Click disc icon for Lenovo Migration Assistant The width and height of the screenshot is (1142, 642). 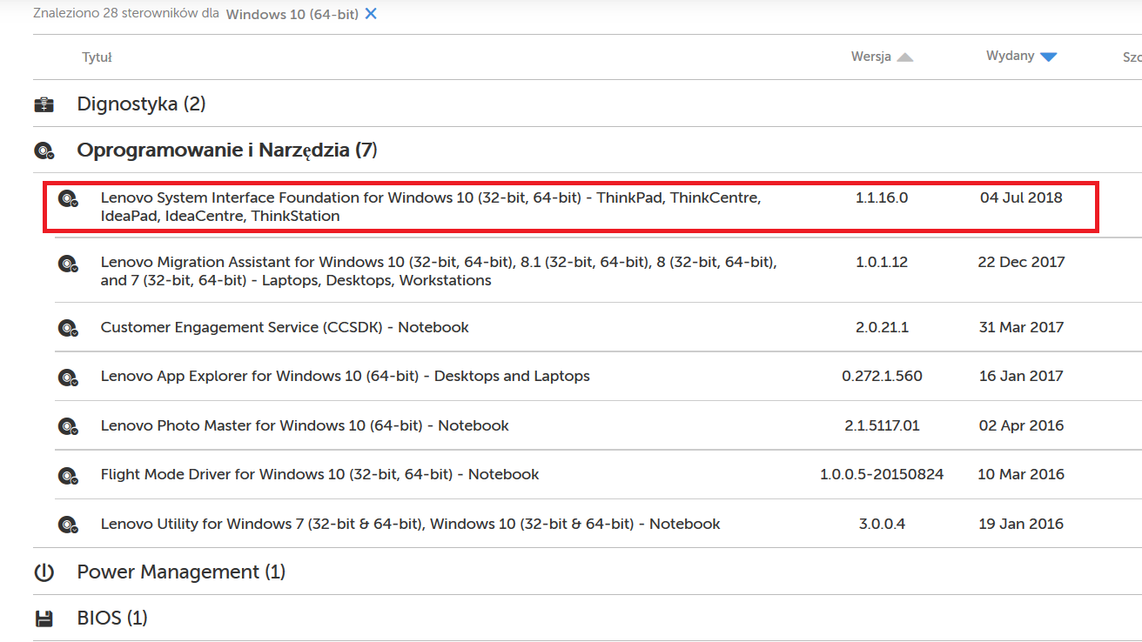pos(68,263)
